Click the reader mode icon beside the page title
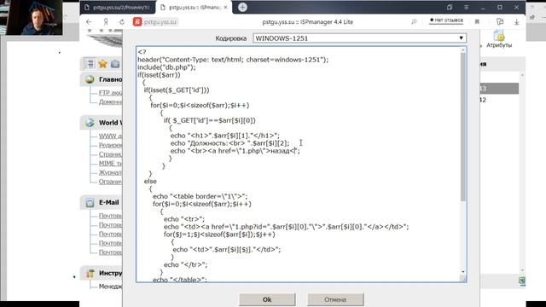The height and width of the screenshot is (307, 546). point(414,21)
